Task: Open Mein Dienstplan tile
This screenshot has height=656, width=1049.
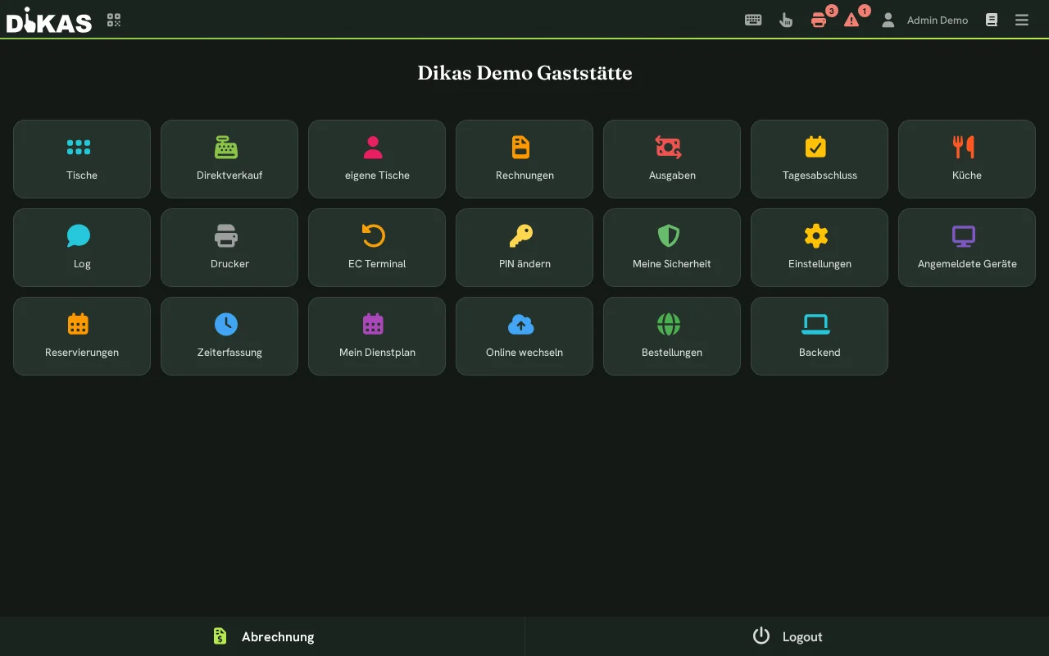Action: click(377, 336)
